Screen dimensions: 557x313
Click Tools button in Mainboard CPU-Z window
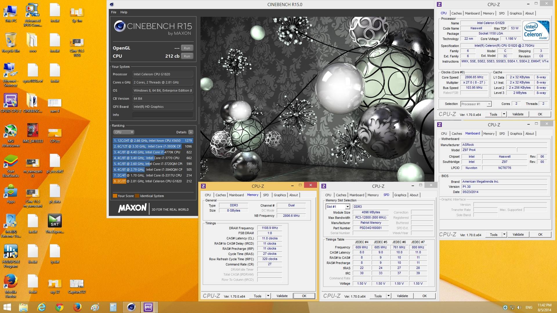pyautogui.click(x=494, y=234)
